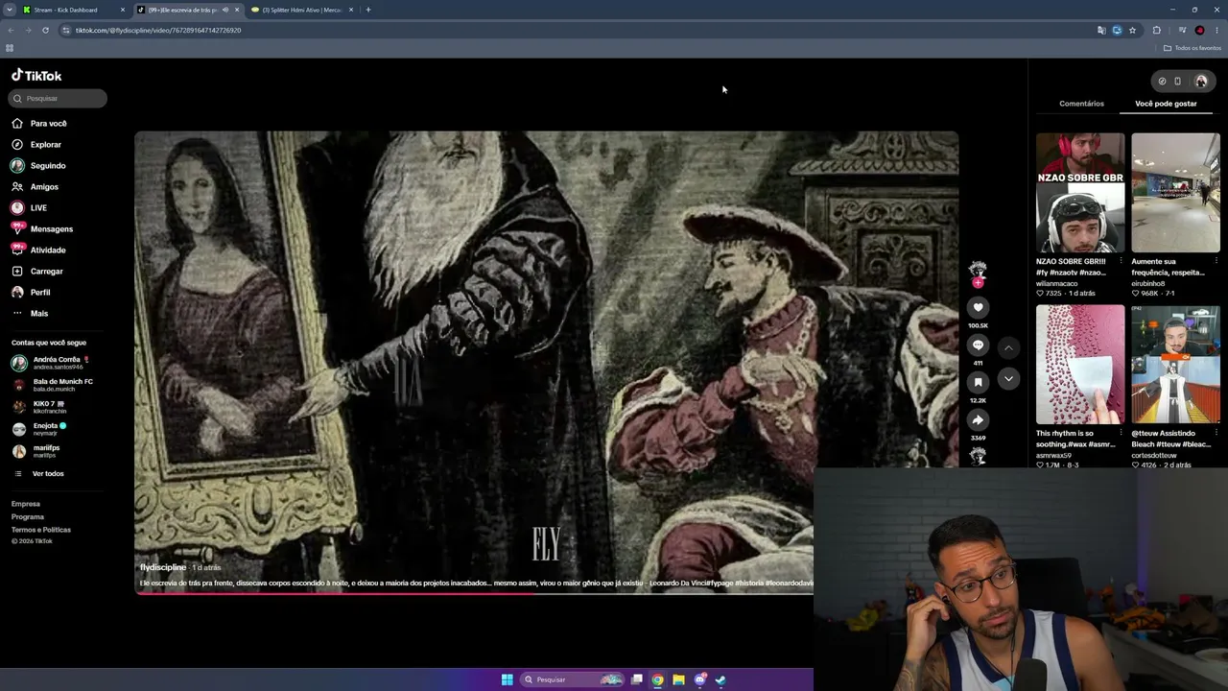Open the Chrome extensions puzzle icon
The image size is (1228, 691).
point(1156,30)
